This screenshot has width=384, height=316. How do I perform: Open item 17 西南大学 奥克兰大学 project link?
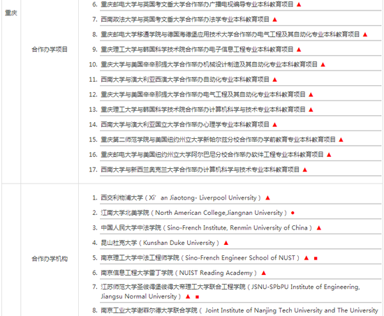200,170
